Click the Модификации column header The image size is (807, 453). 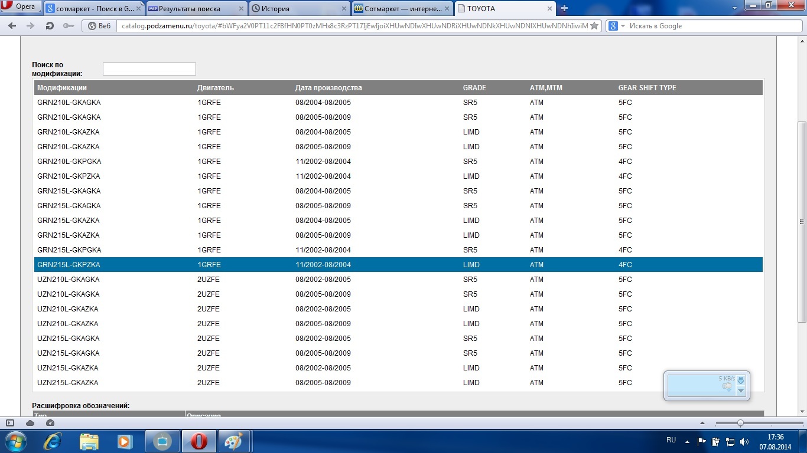click(x=62, y=88)
